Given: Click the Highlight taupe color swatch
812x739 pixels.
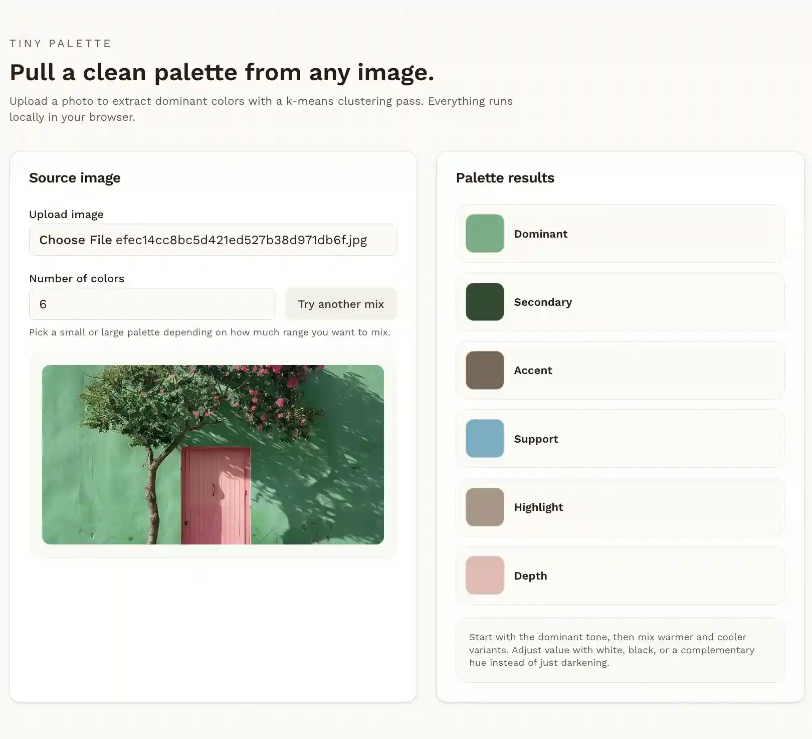Looking at the screenshot, I should 484,507.
